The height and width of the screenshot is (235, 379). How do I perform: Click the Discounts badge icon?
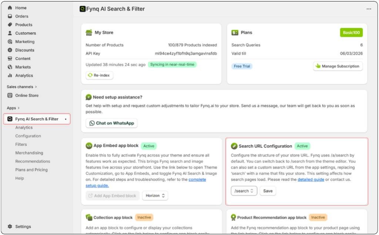pos(10,50)
